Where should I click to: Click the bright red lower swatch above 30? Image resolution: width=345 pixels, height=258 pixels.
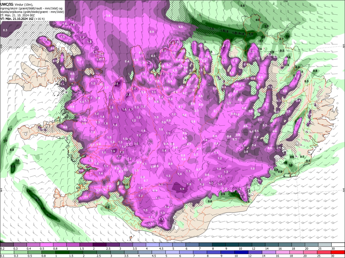pyautogui.click(x=338, y=252)
